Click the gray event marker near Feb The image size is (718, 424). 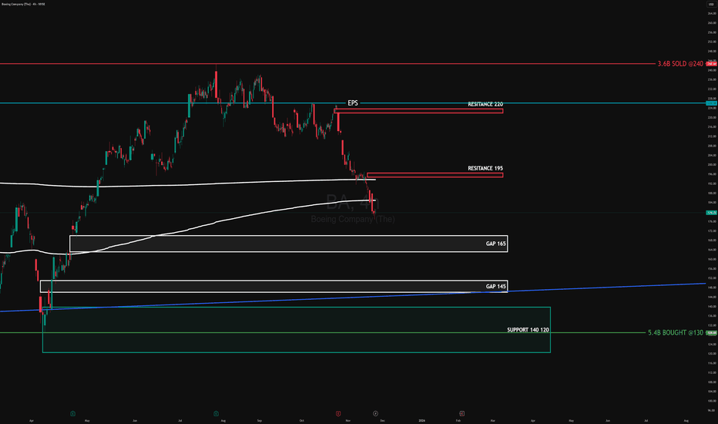click(x=461, y=412)
